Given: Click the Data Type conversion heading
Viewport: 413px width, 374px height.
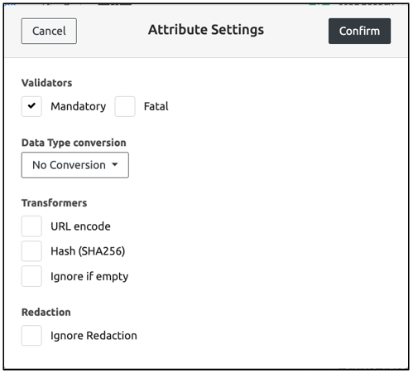Looking at the screenshot, I should [74, 143].
